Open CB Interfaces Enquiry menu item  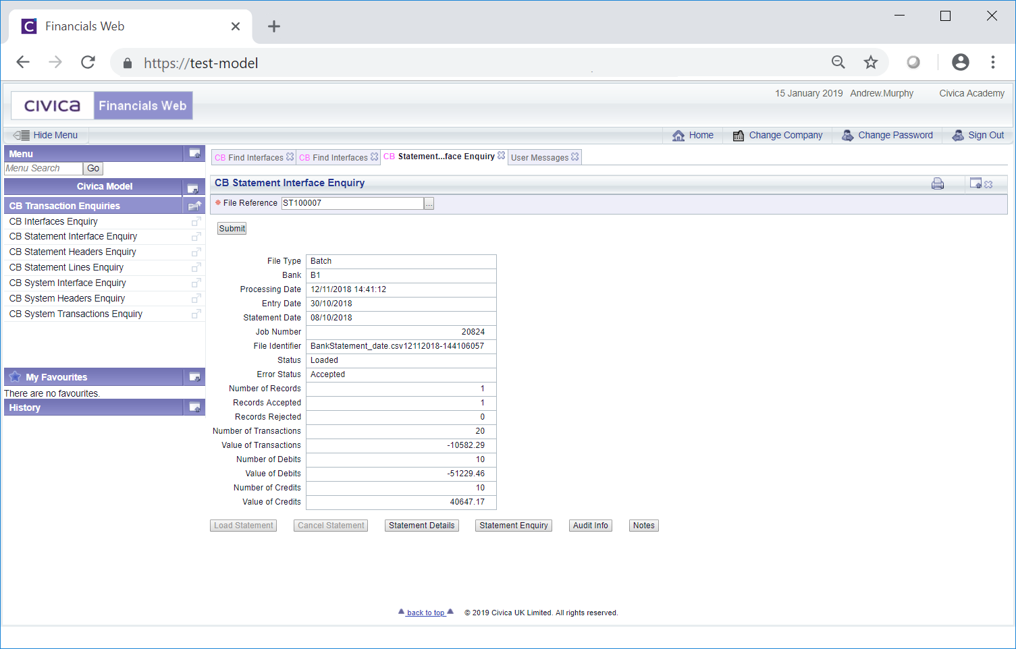tap(53, 221)
